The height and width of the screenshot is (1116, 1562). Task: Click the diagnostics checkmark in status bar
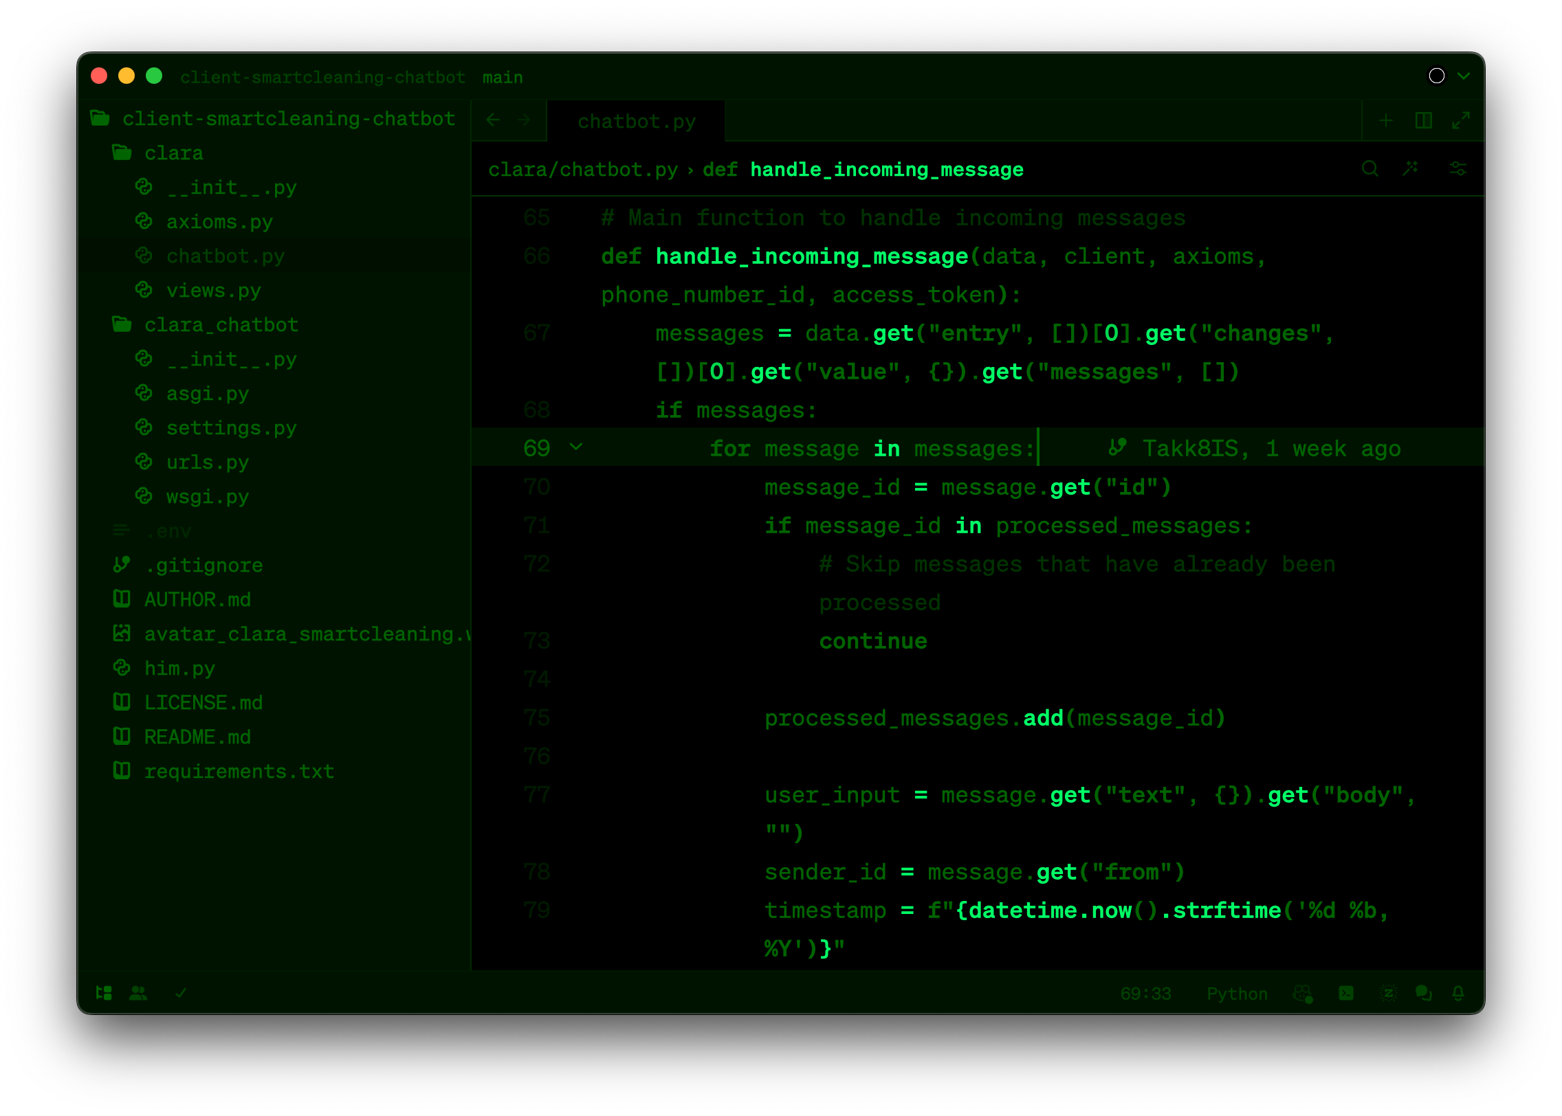tap(181, 993)
